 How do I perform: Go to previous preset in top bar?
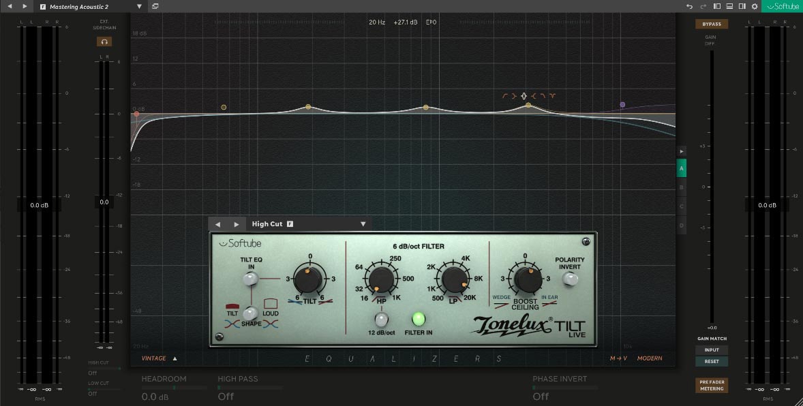click(10, 6)
